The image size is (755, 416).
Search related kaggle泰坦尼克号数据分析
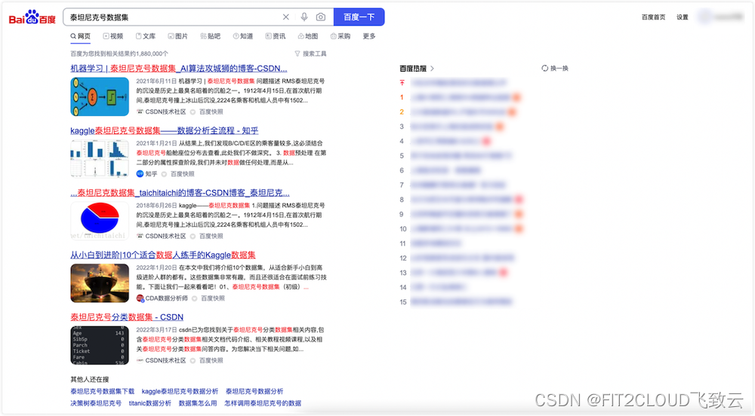point(180,391)
